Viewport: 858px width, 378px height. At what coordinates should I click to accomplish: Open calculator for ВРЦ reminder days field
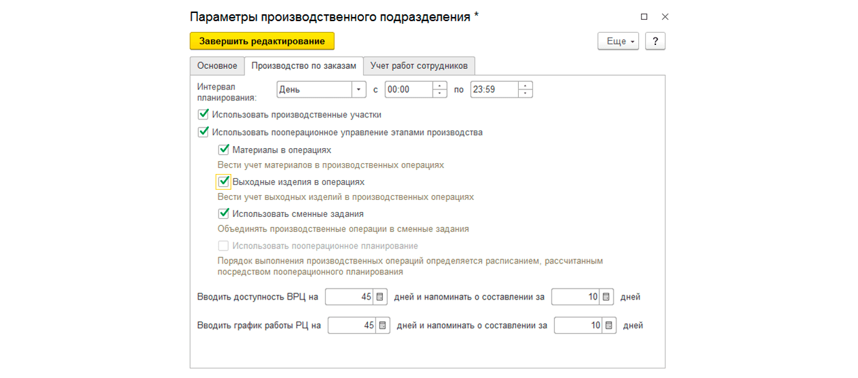606,297
